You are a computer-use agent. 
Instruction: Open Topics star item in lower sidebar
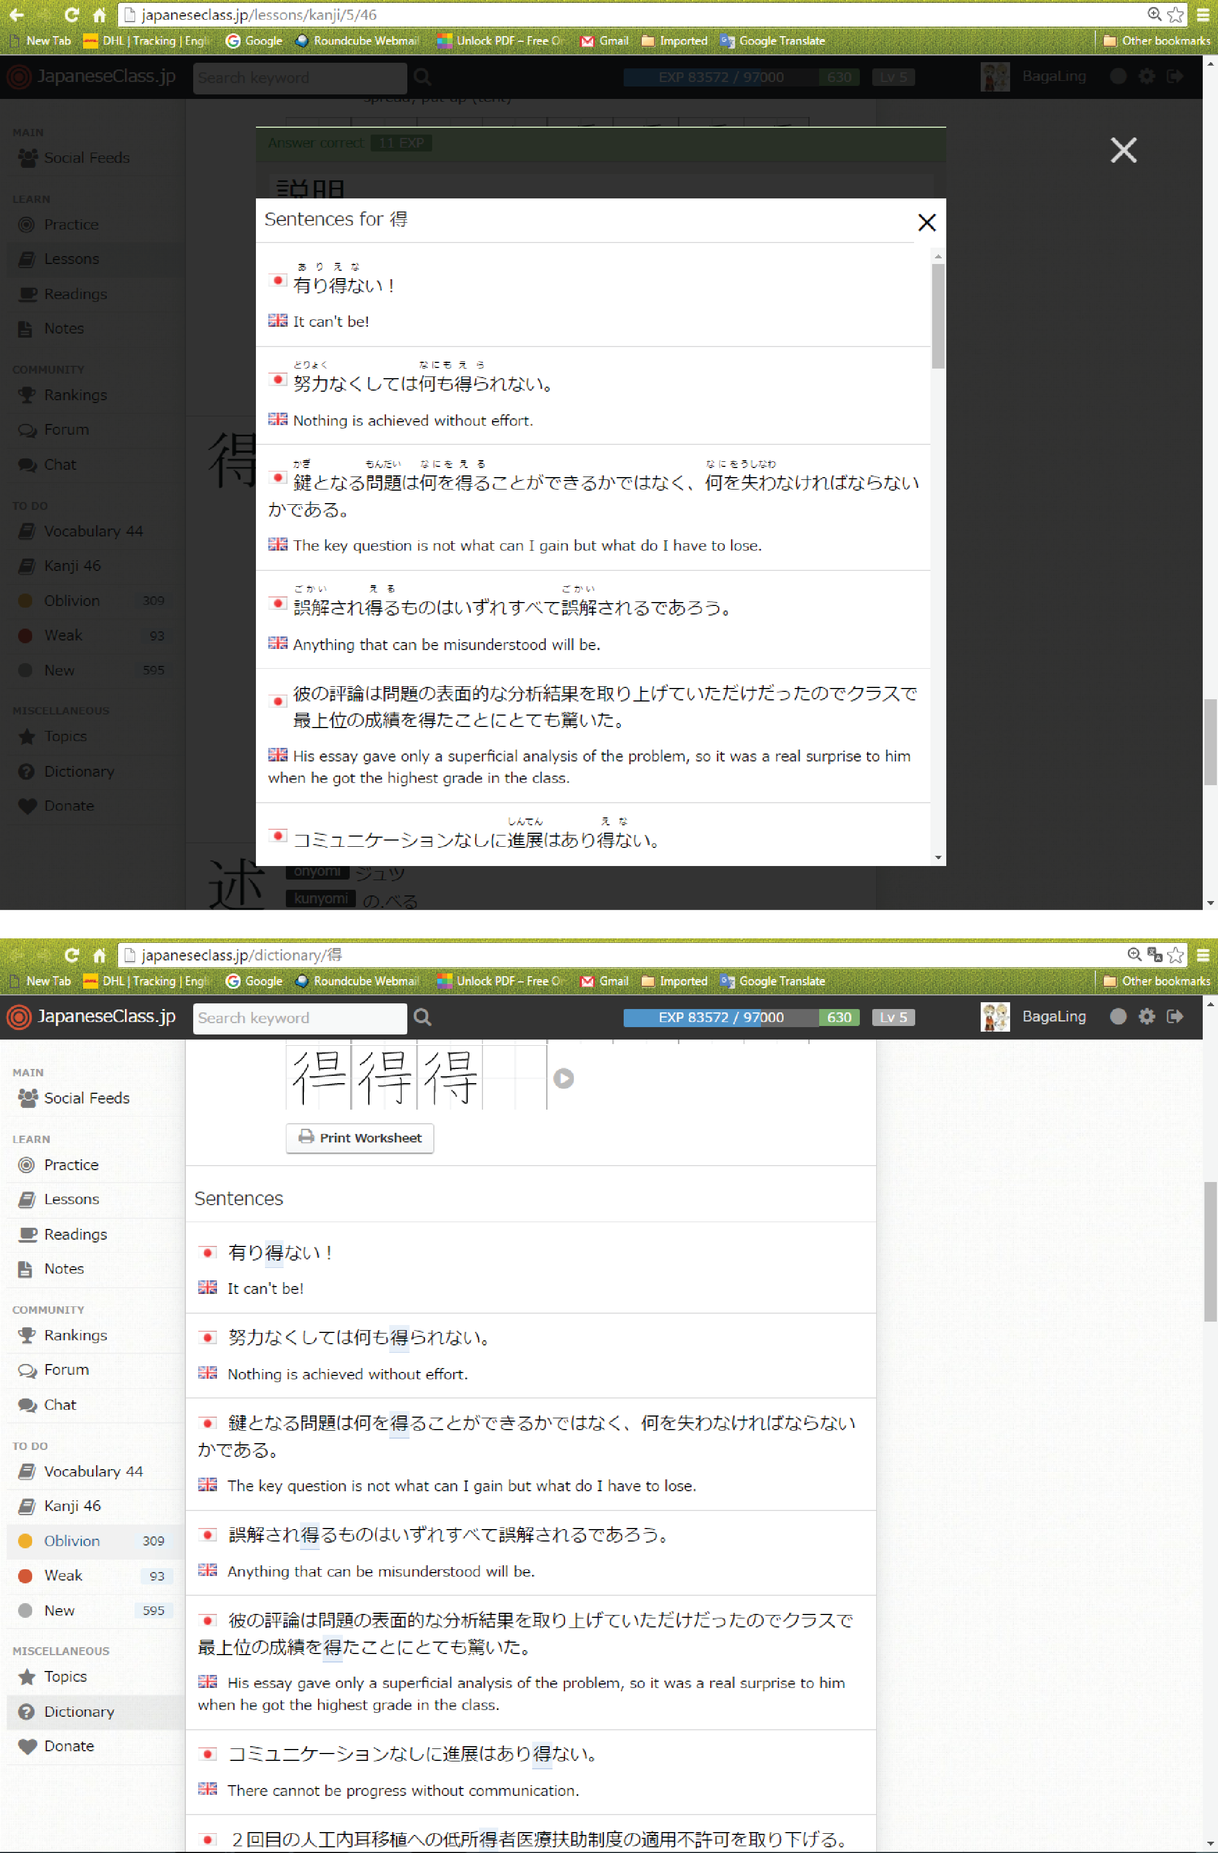coord(64,1676)
